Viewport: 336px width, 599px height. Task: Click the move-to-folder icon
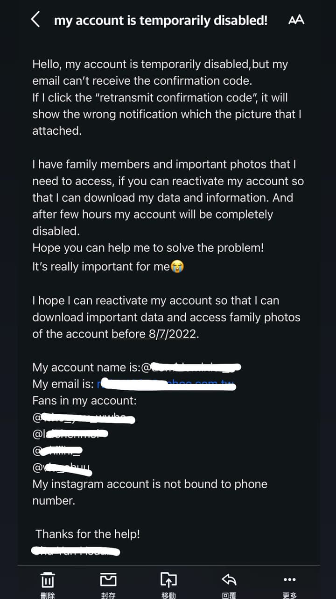coord(168,580)
